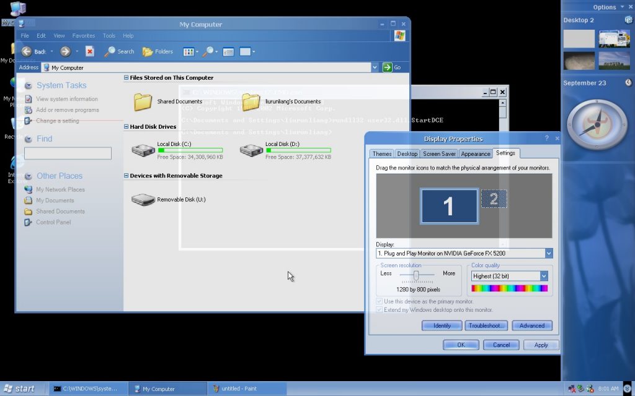Click monitor 1 icon in Display Properties
This screenshot has height=396, width=635.
pos(449,206)
